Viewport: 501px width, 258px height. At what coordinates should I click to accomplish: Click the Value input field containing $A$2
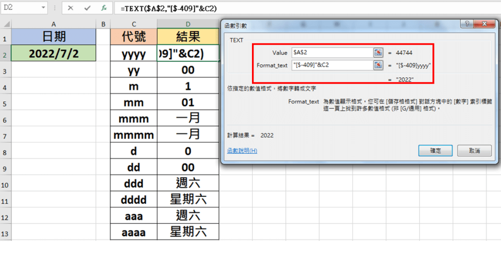point(331,52)
